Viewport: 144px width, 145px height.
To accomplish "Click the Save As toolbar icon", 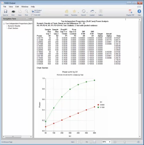I will click(x=5, y=12).
